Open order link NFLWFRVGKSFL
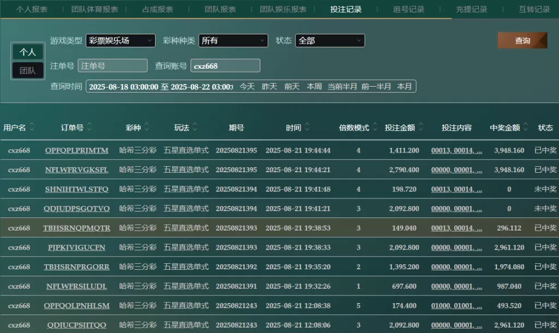Image resolution: width=559 pixels, height=333 pixels. (x=76, y=169)
